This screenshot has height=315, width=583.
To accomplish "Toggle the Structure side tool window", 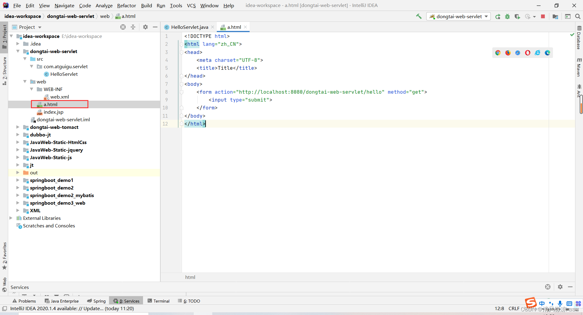I will click(4, 71).
